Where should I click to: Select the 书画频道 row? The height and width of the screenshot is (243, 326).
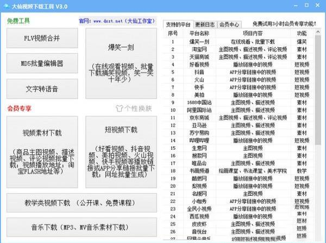[239, 171]
